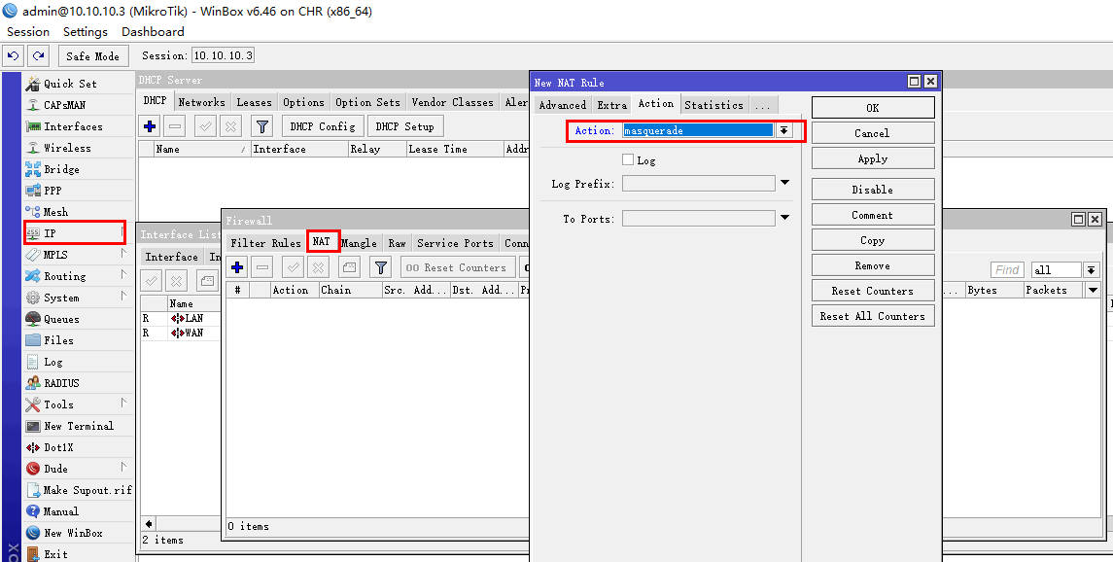This screenshot has width=1113, height=562.
Task: Open Bridge in the sidebar
Action: point(62,169)
